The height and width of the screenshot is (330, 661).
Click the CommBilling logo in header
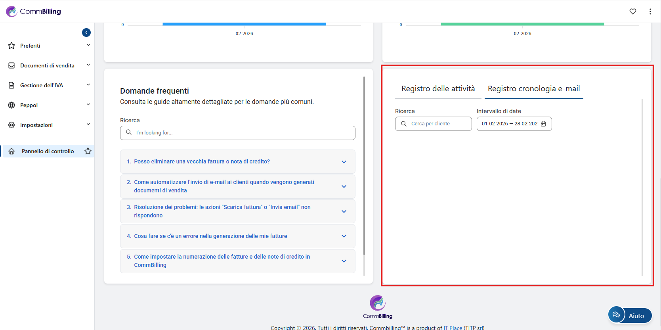tap(34, 12)
